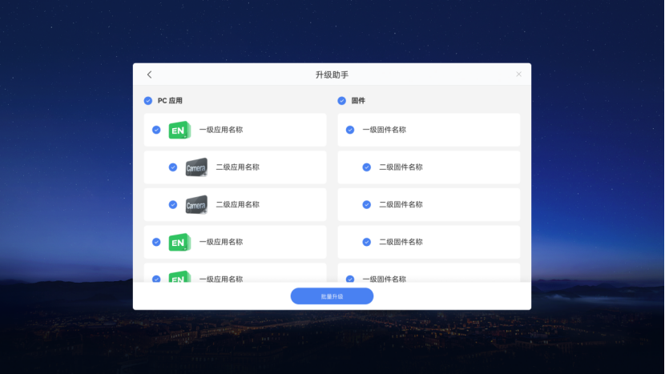The width and height of the screenshot is (665, 374).
Task: Uncheck the first 一级固件名称 checkbox
Action: 350,130
